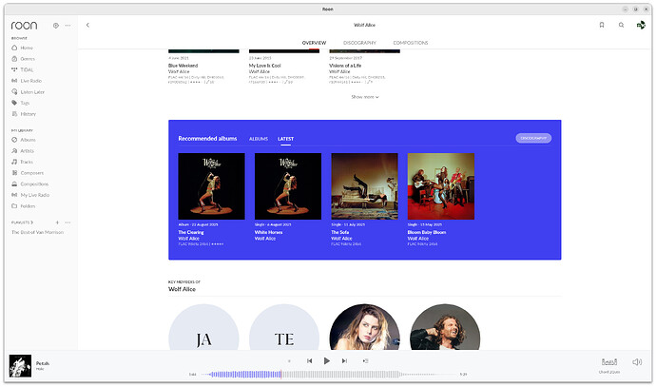Go back with the back arrow
The image size is (656, 387).
tap(87, 25)
